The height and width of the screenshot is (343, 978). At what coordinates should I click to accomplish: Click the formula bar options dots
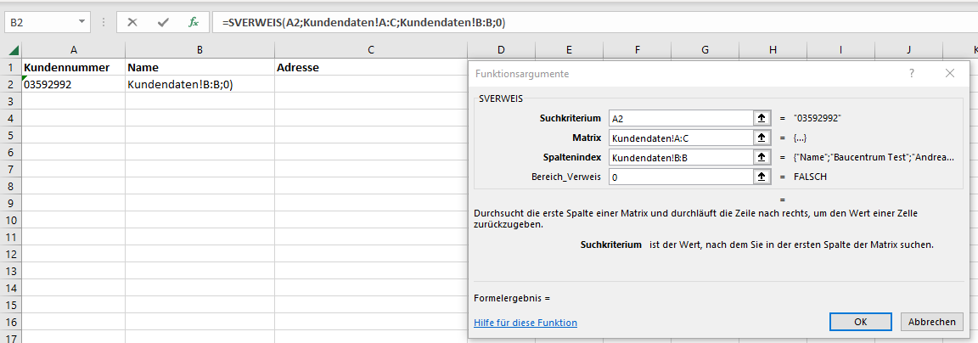coord(103,22)
